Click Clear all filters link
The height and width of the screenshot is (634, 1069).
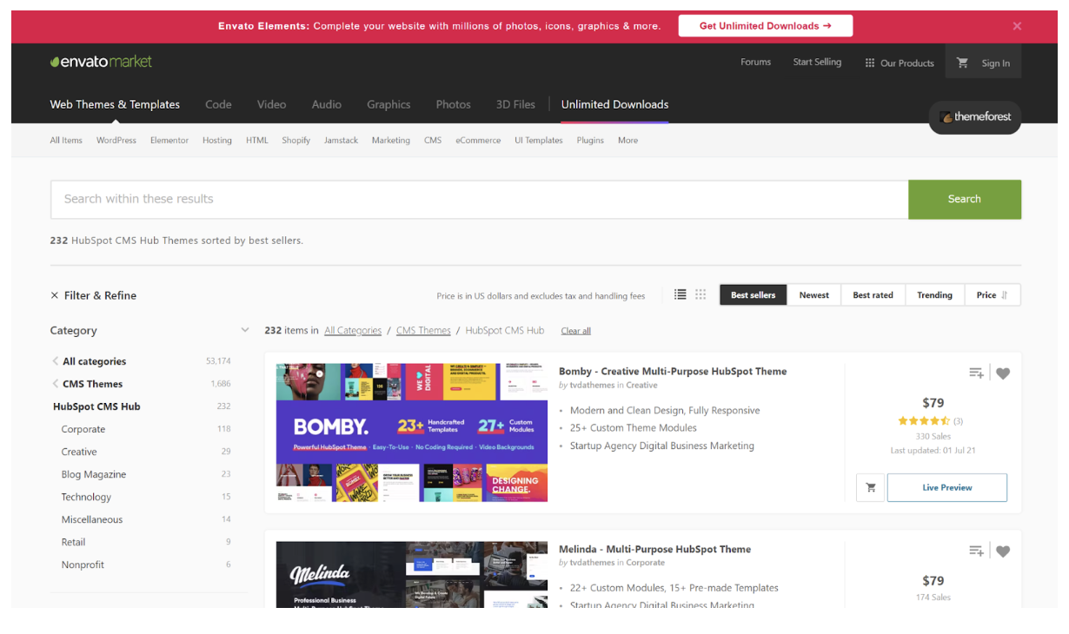click(575, 331)
